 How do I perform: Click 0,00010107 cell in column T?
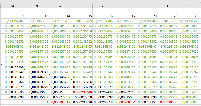point(167,26)
